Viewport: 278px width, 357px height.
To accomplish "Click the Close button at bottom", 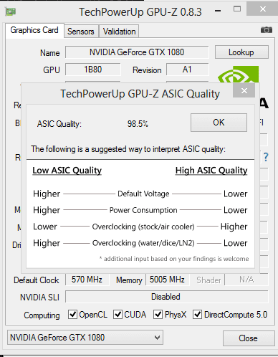I will (249, 338).
